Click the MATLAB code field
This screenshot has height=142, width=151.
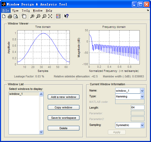pos(130,102)
